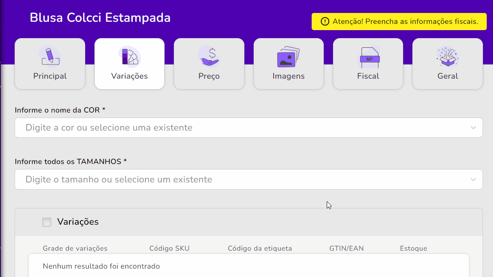The width and height of the screenshot is (493, 277).
Task: Focus the COR name input field
Action: click(x=249, y=128)
